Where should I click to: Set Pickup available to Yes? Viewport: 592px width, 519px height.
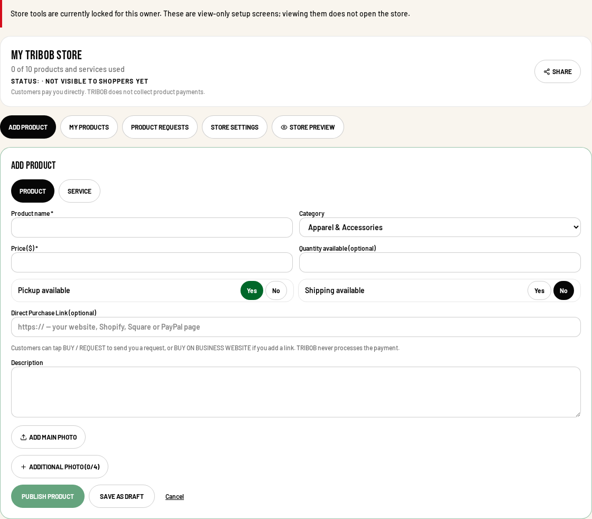pos(252,290)
